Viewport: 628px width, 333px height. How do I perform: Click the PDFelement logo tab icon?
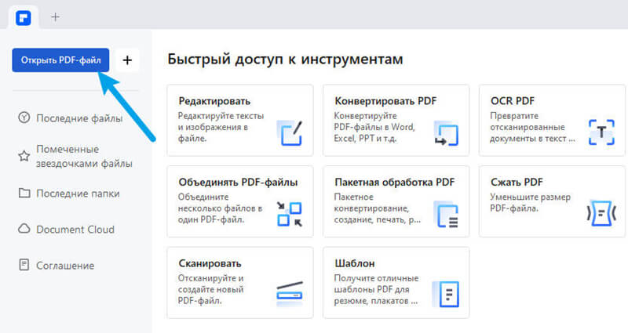click(x=23, y=16)
